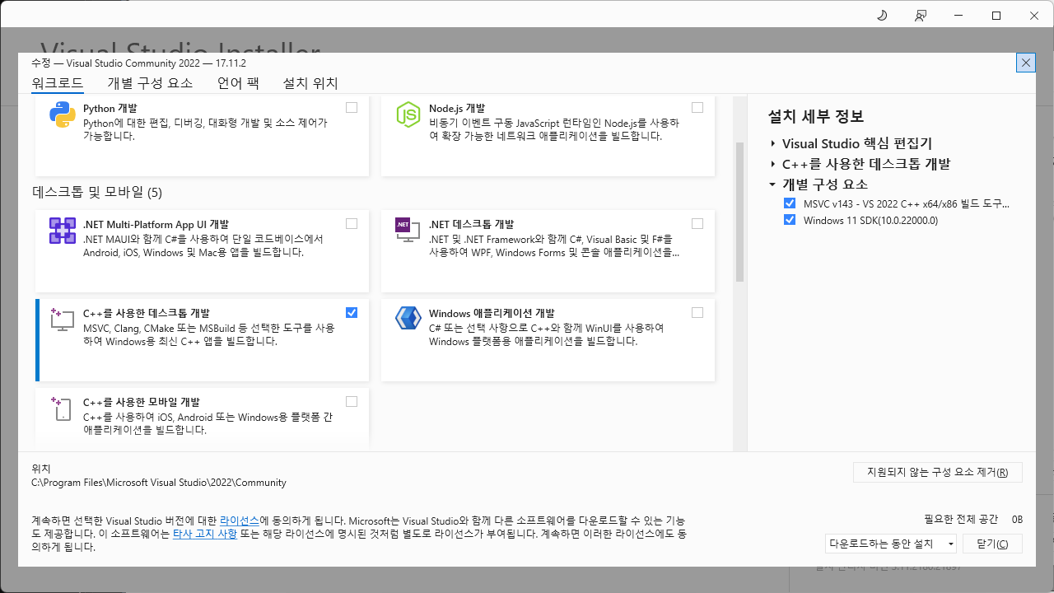Screen dimensions: 1054x593
Task: Open the 다운로드하는 동안 설치 dropdown
Action: click(891, 544)
